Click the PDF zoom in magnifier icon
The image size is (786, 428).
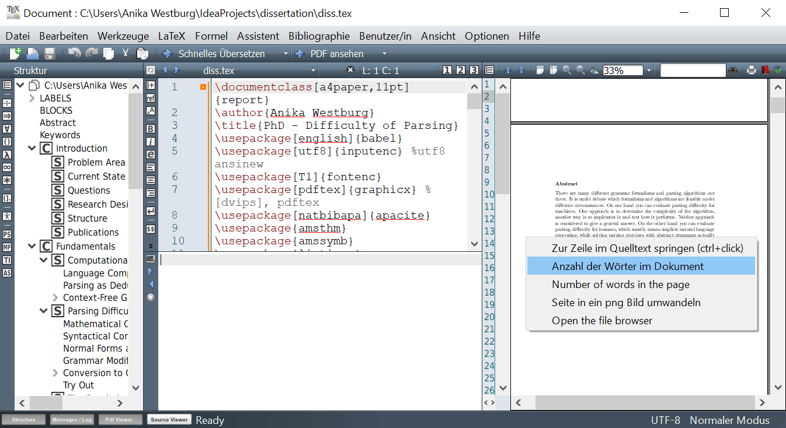click(x=566, y=71)
